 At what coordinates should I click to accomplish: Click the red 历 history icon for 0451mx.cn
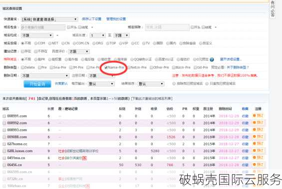tap(84, 158)
